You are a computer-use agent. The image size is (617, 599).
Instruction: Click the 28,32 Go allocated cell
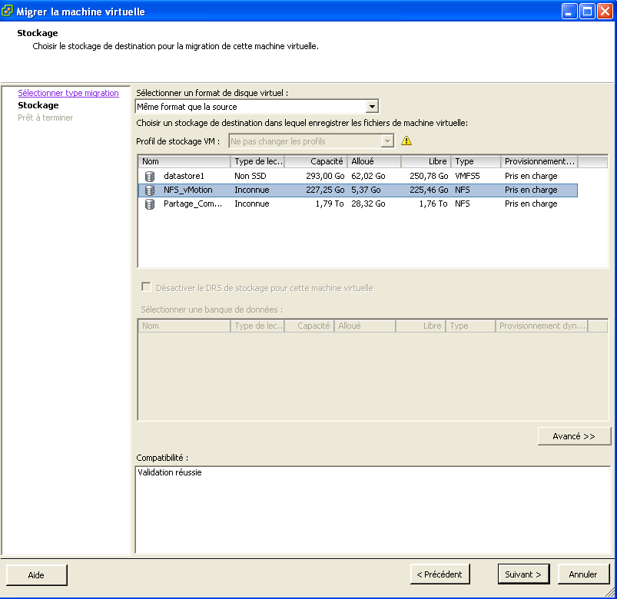coord(368,204)
